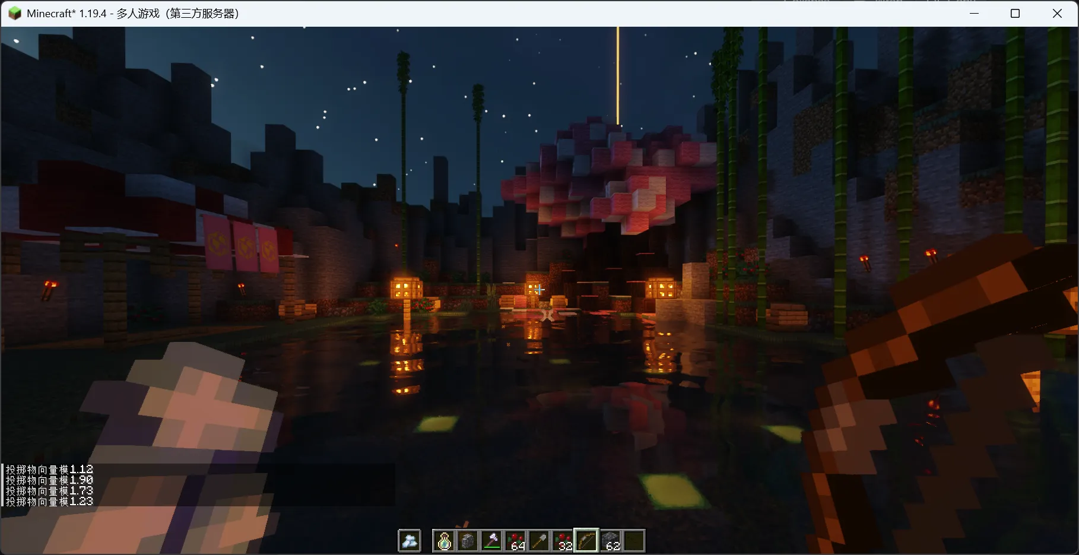Select the cobblestone stack of 62

610,541
